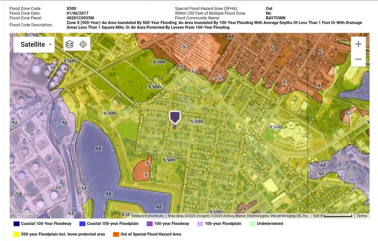Viewport: 378px width, 241px height.
Task: Click the locate target crosshair icon
Action: pos(83,45)
